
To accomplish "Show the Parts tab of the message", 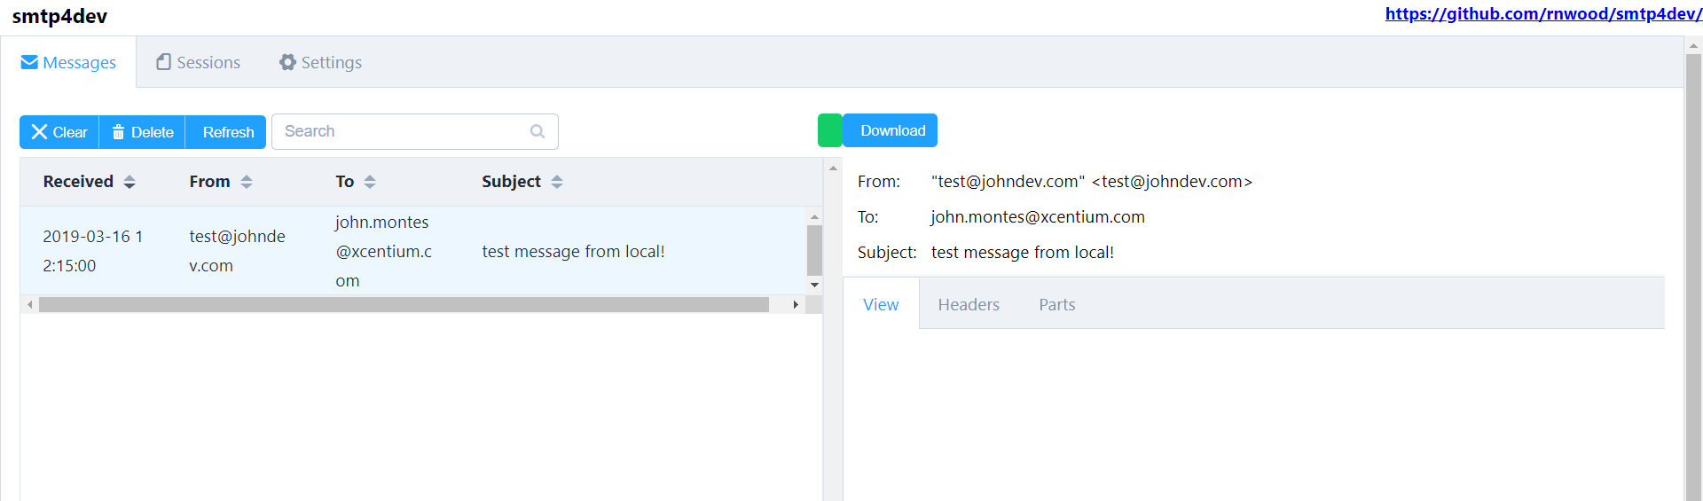I will (1057, 304).
